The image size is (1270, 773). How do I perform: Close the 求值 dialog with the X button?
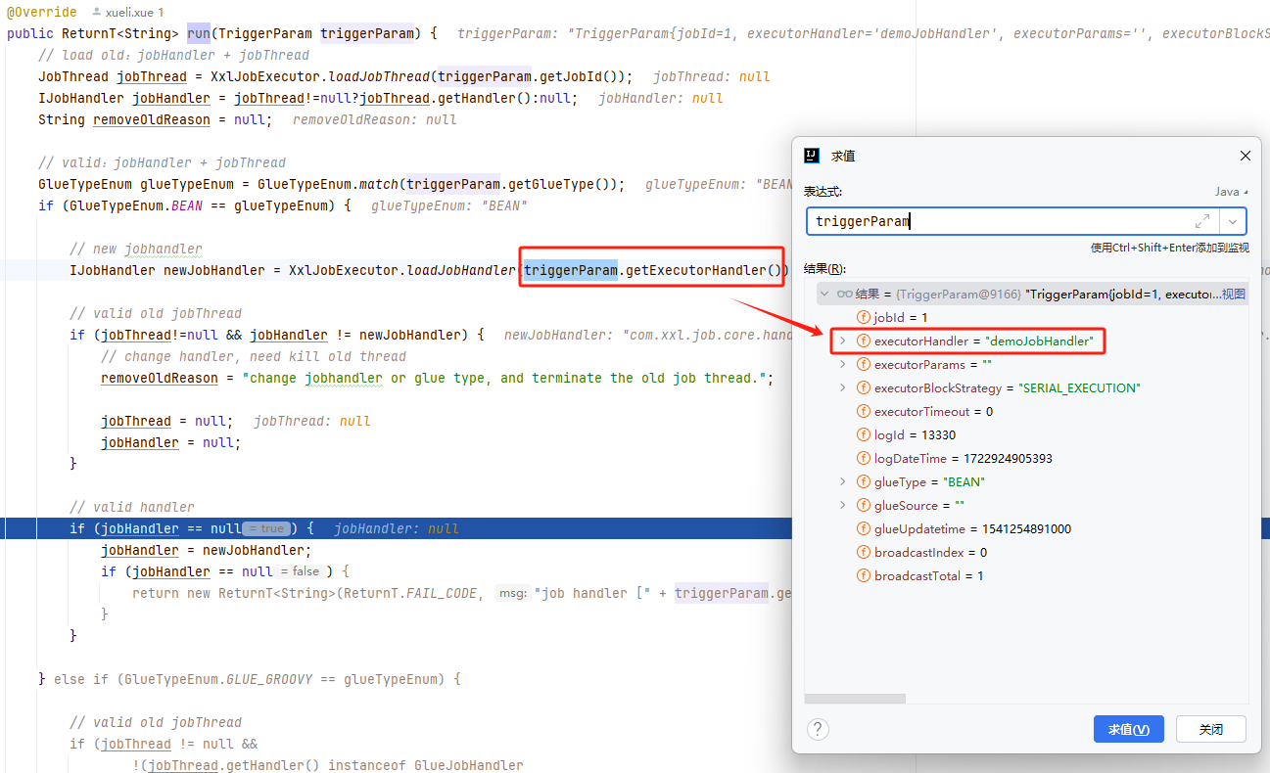click(1246, 156)
